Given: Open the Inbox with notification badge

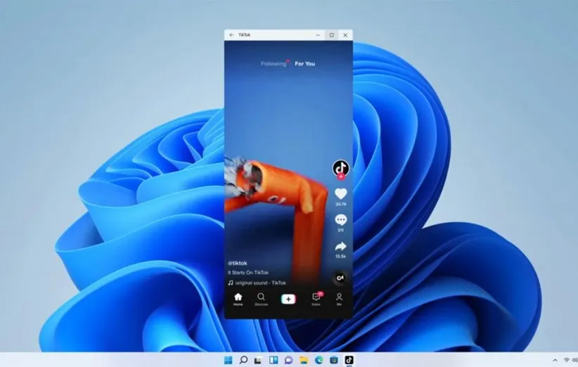Looking at the screenshot, I should (x=316, y=297).
